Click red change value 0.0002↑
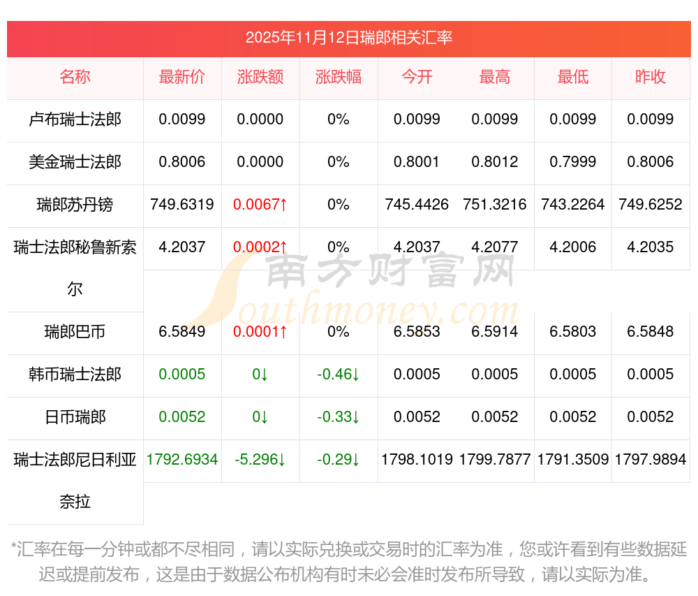Image resolution: width=698 pixels, height=596 pixels. coord(260,247)
